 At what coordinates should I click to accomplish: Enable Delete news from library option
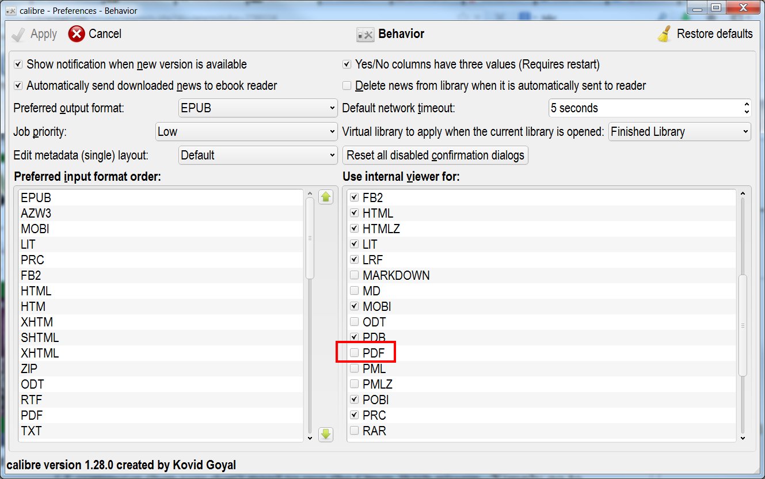click(x=347, y=86)
